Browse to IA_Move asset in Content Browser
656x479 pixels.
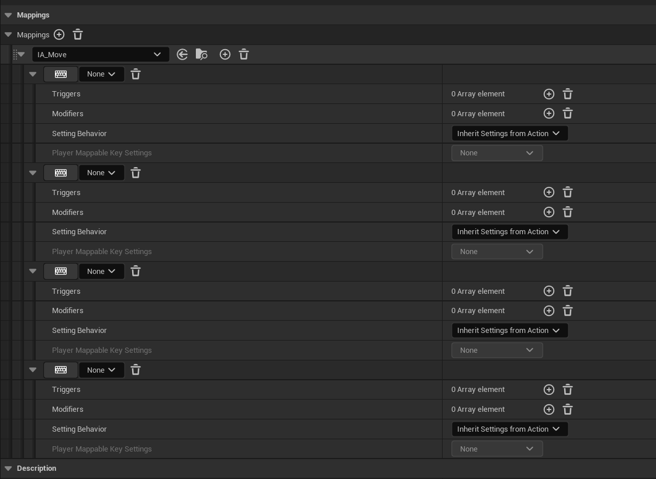pyautogui.click(x=202, y=54)
